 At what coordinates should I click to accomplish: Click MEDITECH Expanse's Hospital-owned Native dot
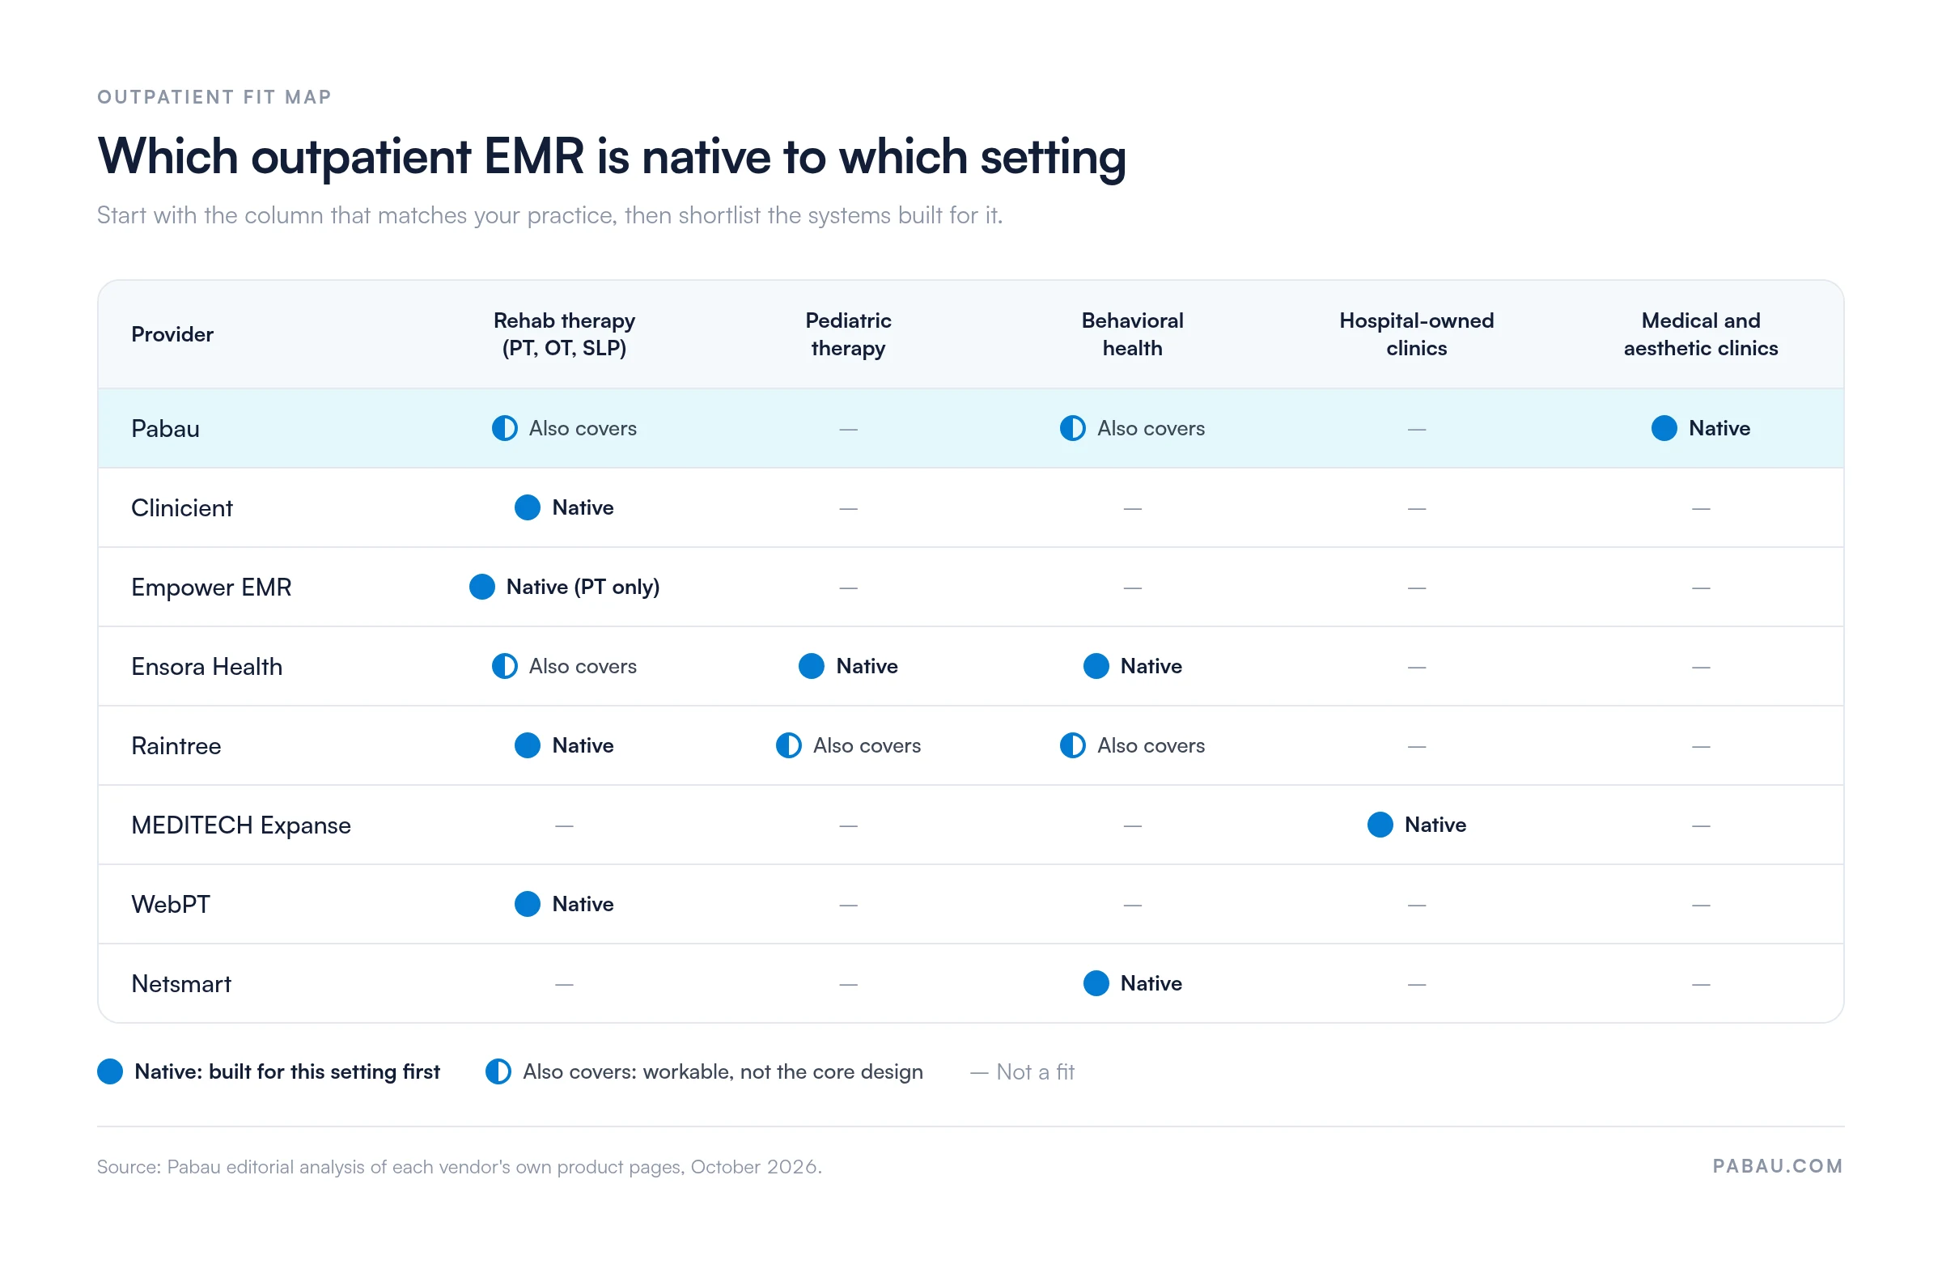click(1380, 824)
